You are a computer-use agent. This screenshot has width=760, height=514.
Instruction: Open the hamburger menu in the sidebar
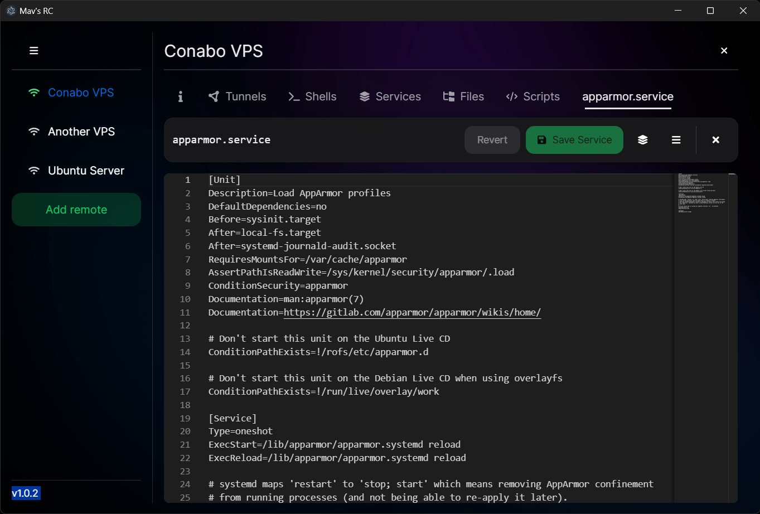(34, 51)
